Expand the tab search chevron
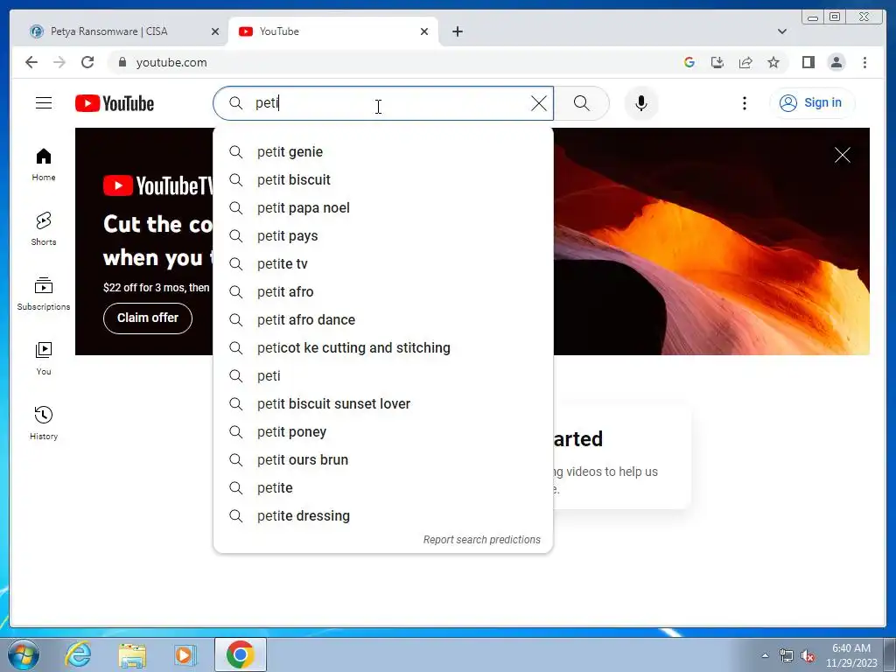The image size is (896, 672). coord(781,31)
